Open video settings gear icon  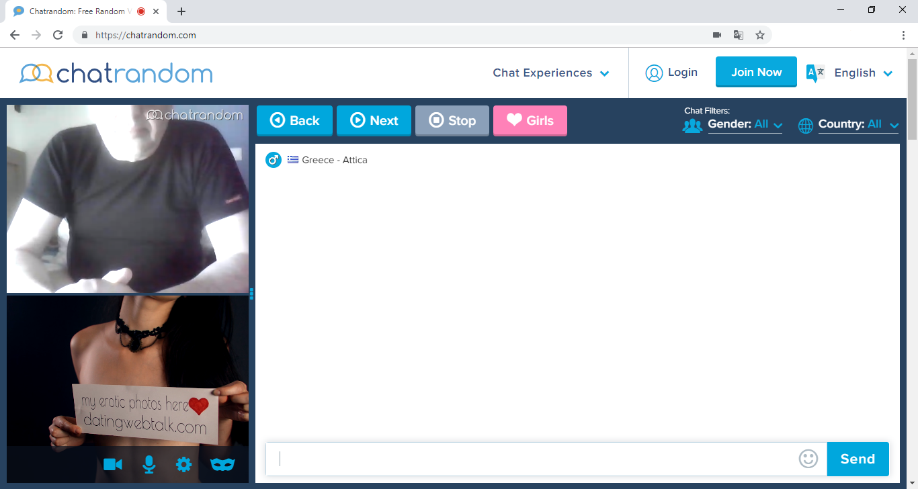point(183,464)
